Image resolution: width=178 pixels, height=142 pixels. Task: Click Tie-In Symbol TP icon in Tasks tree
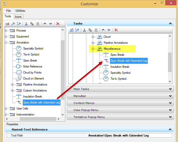coord(106,78)
